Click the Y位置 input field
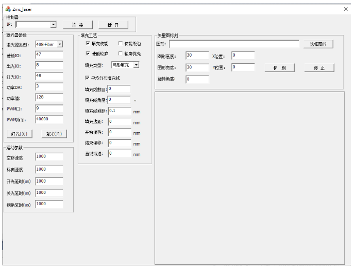The height and width of the screenshot is (270, 355). (x=243, y=67)
